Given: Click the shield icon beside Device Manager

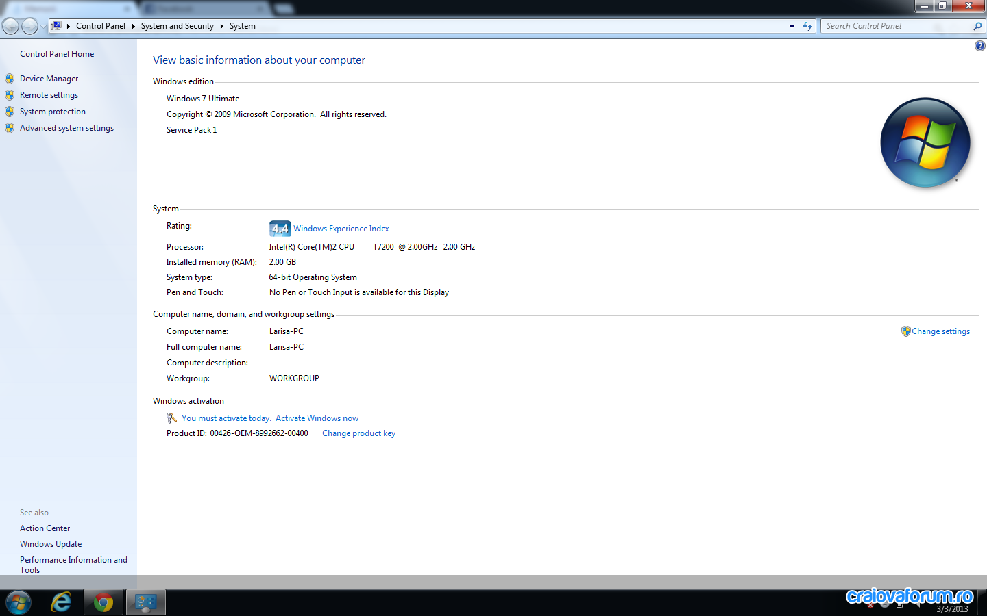Looking at the screenshot, I should point(10,79).
